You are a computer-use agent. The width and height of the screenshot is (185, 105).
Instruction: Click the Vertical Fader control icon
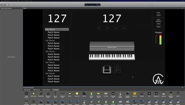[55, 94]
